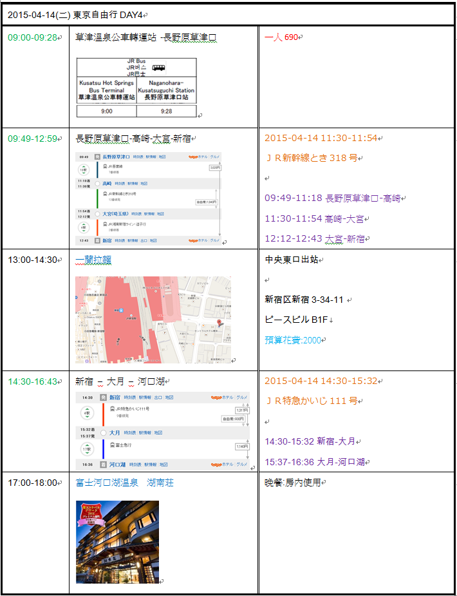
Task: Select the 湖南荘 hotel photo
Action: [x=117, y=542]
